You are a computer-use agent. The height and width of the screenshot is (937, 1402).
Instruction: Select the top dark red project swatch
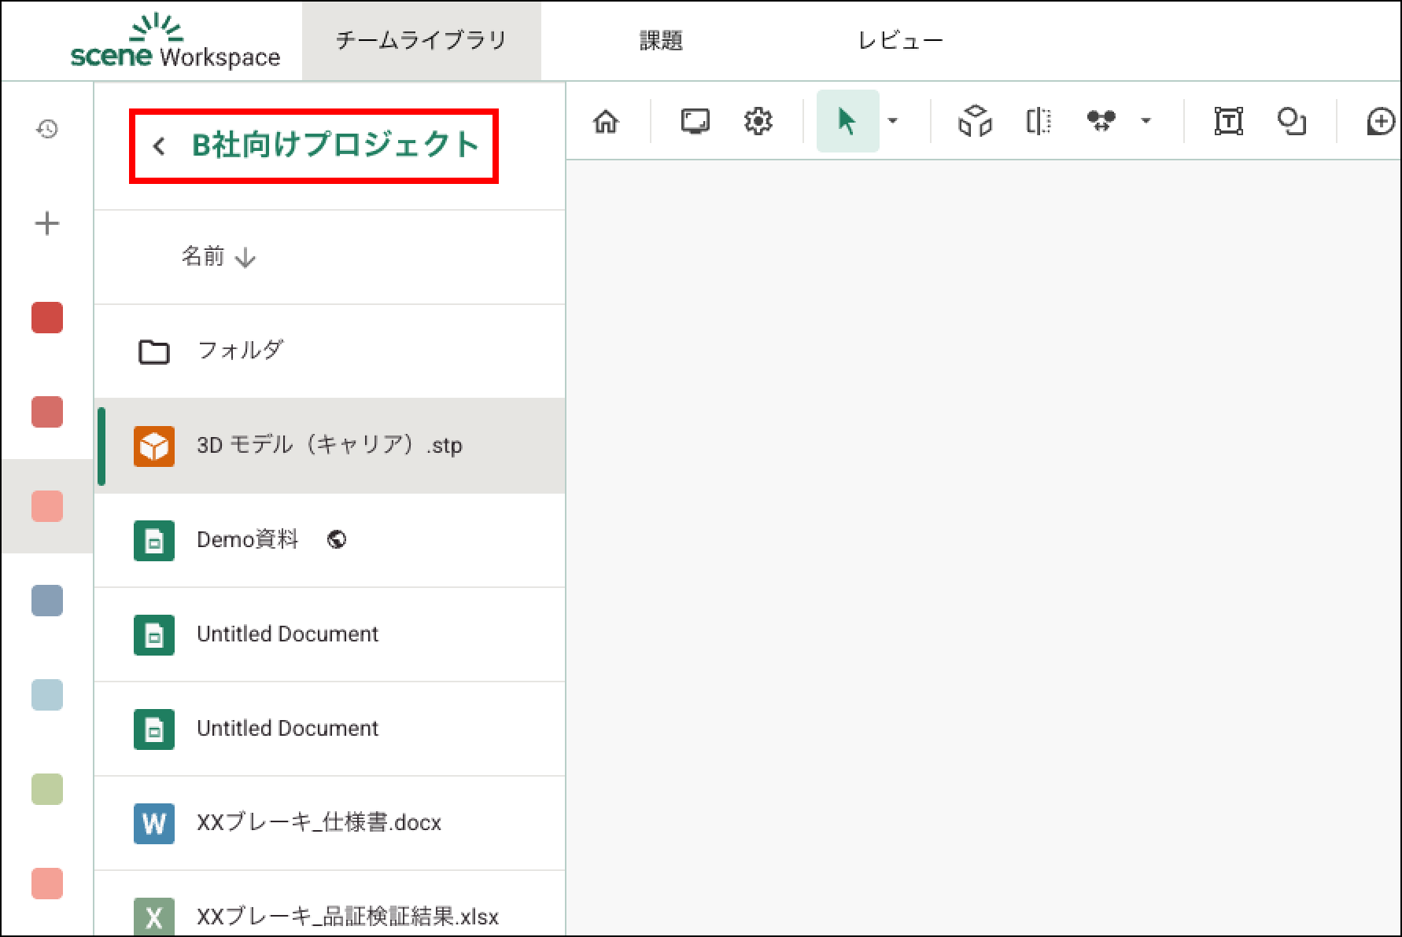(x=47, y=318)
